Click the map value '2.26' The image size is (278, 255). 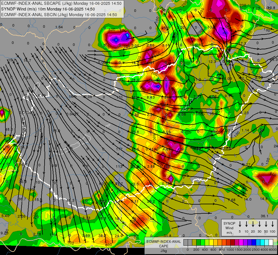[x=22, y=216]
